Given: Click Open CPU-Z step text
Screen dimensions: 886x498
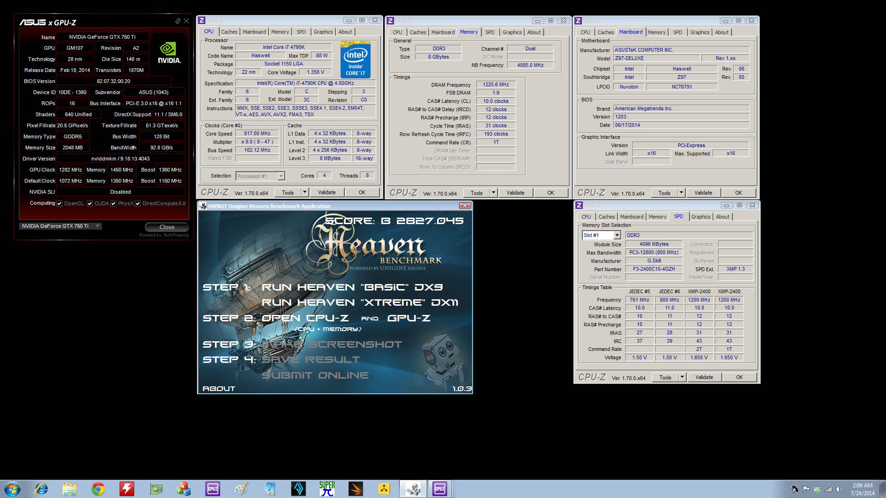Looking at the screenshot, I should (305, 318).
